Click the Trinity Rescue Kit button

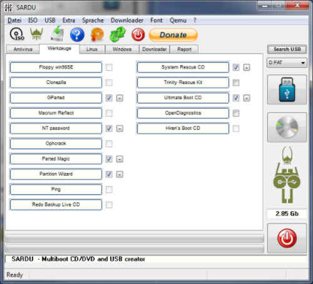coord(183,83)
